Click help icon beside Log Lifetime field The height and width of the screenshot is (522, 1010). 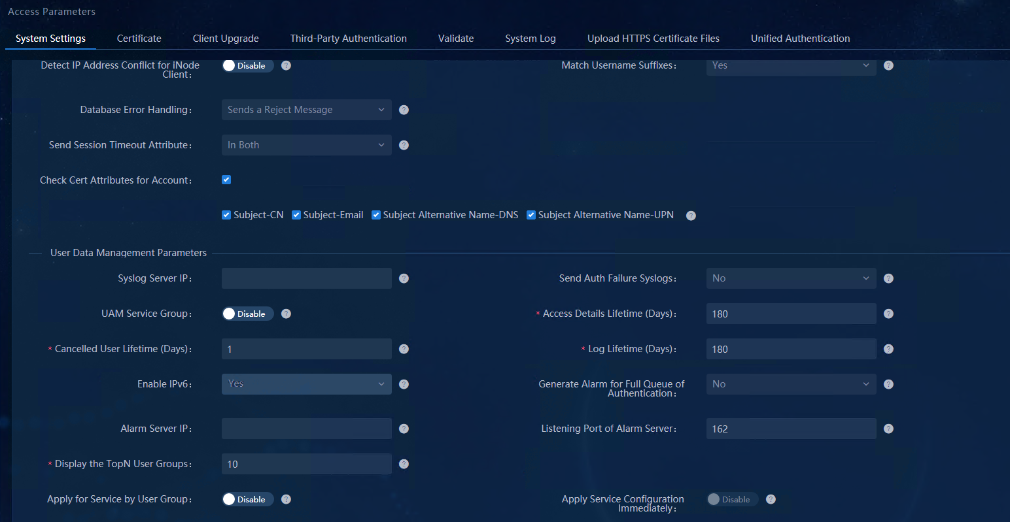tap(888, 349)
